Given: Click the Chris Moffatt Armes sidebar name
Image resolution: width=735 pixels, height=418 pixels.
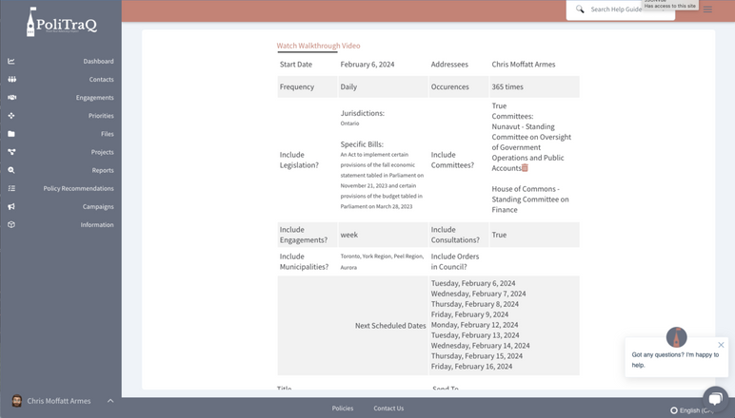Looking at the screenshot, I should (x=59, y=401).
